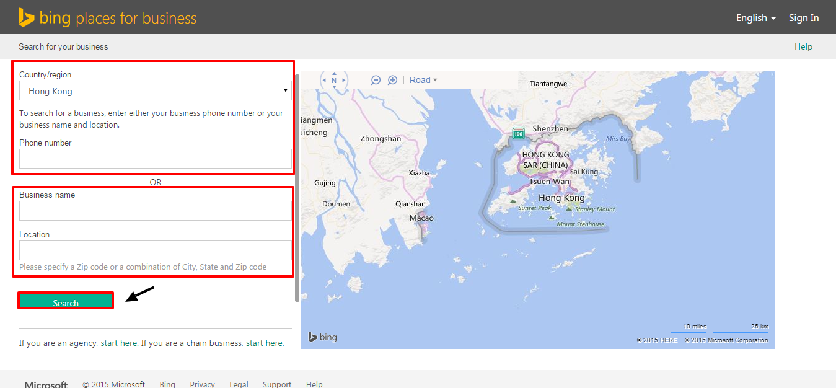This screenshot has height=388, width=836.
Task: Open the Support footer link
Action: (x=277, y=384)
